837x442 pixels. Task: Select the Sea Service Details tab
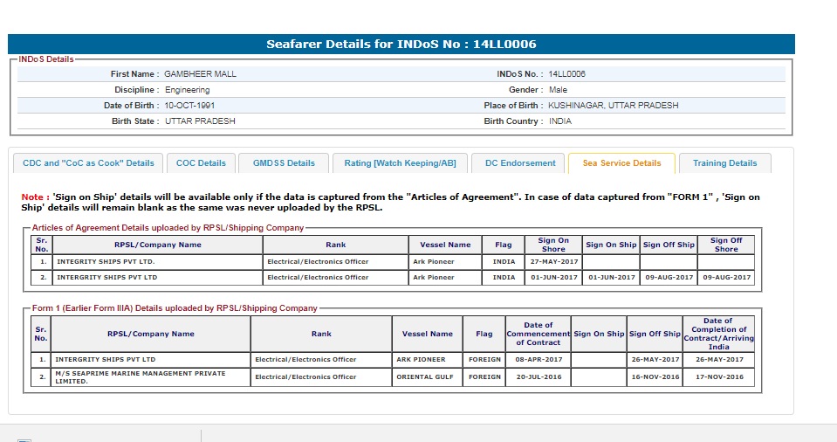621,163
